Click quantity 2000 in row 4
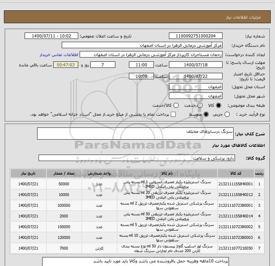Image resolution: width=275 pixels, height=266 pixels. click(x=64, y=216)
